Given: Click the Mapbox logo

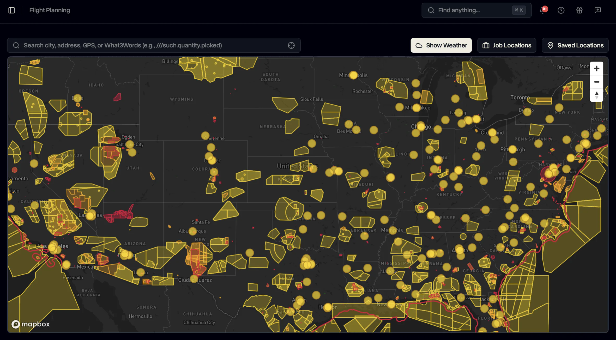Looking at the screenshot, I should pyautogui.click(x=31, y=324).
